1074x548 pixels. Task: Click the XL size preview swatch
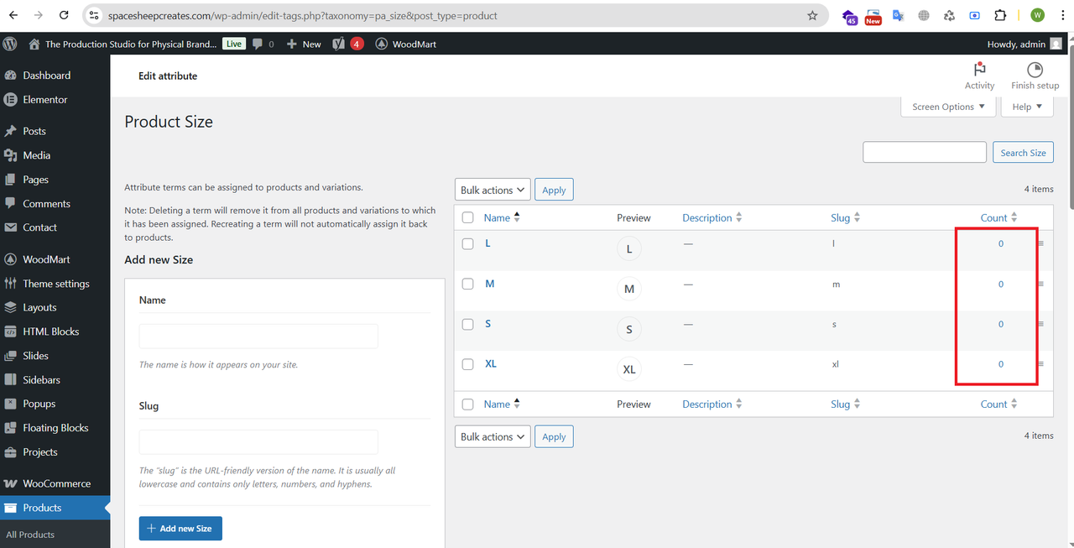click(x=629, y=370)
